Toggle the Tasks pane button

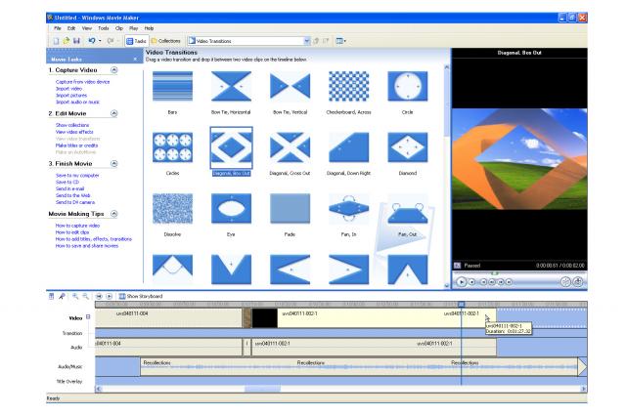[x=136, y=41]
